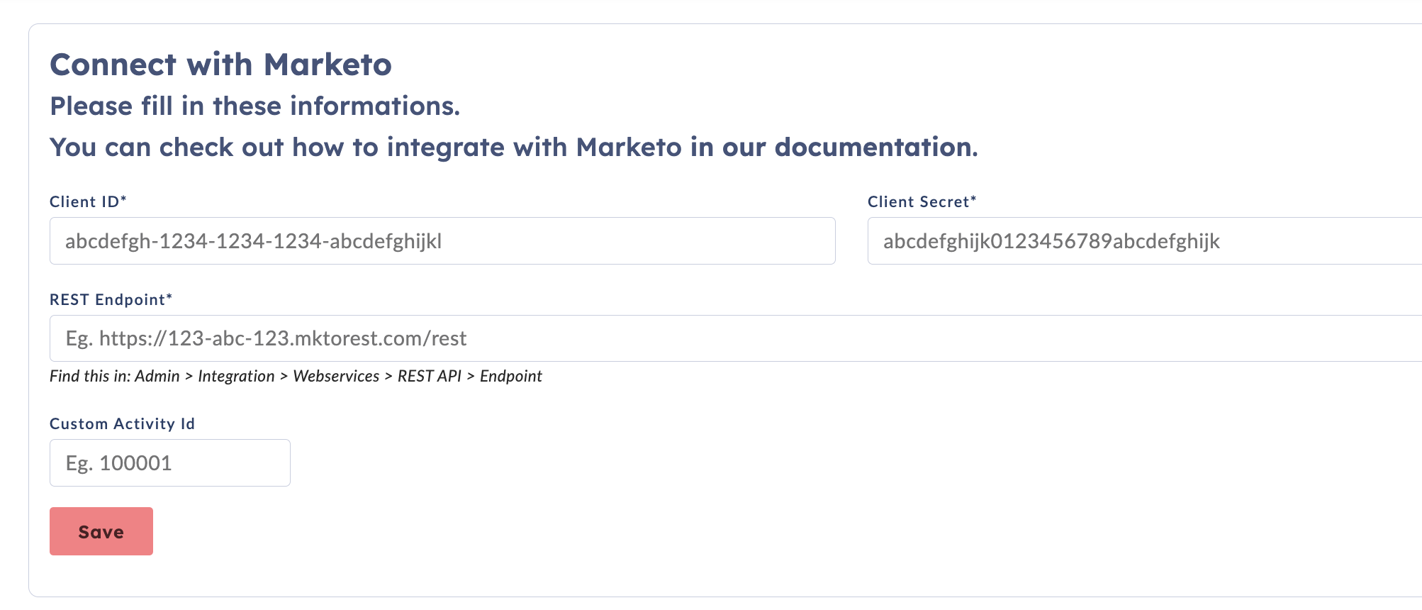The height and width of the screenshot is (610, 1422).
Task: Save the Marketo connection settings
Action: [101, 531]
